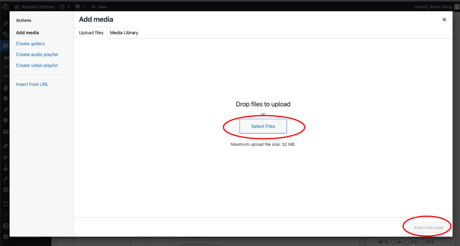Choose the 4:3 aspect ratio radio button
The image size is (460, 246).
(x=407, y=242)
